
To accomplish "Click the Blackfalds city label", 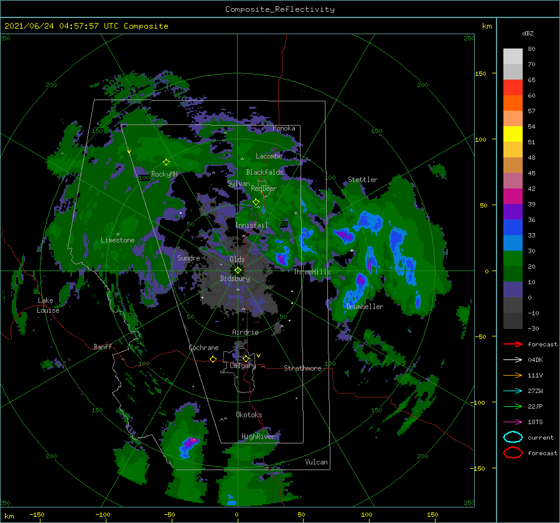I will coord(264,172).
